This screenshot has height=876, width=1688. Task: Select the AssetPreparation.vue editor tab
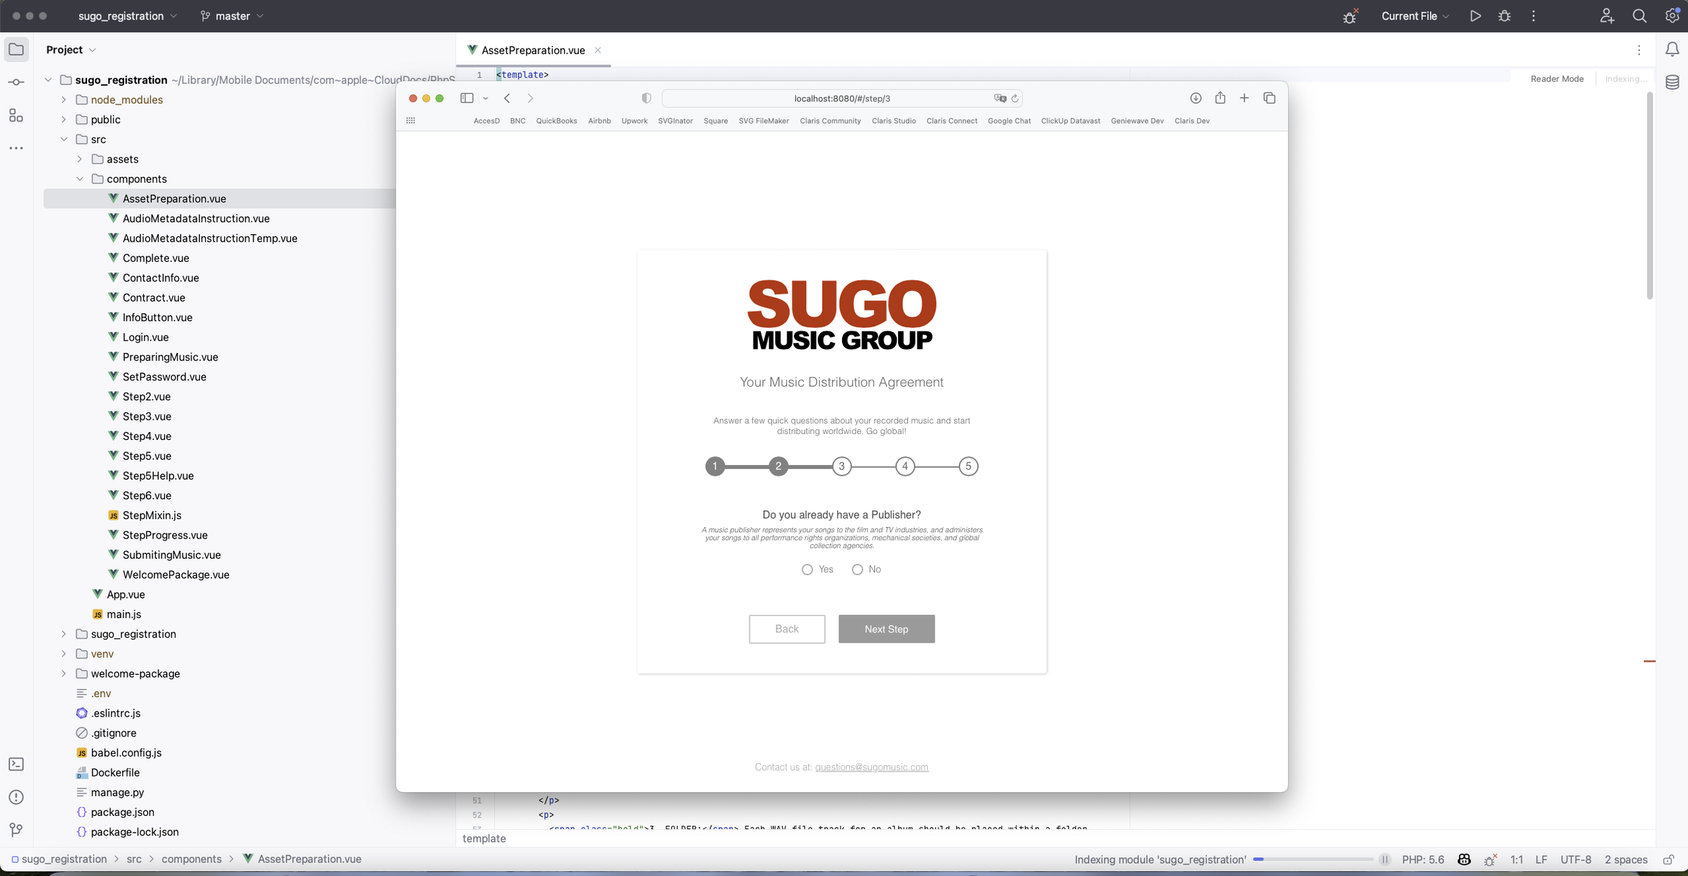click(x=532, y=50)
